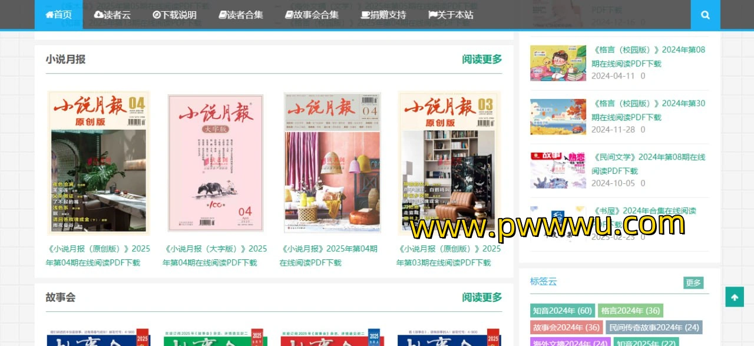This screenshot has height=346, width=754.
Task: Open link 《小说月报（原创版）》2025年第04期
Action: [98, 255]
